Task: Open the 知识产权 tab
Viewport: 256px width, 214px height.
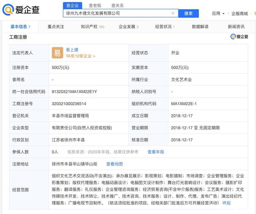Action: [x=92, y=27]
